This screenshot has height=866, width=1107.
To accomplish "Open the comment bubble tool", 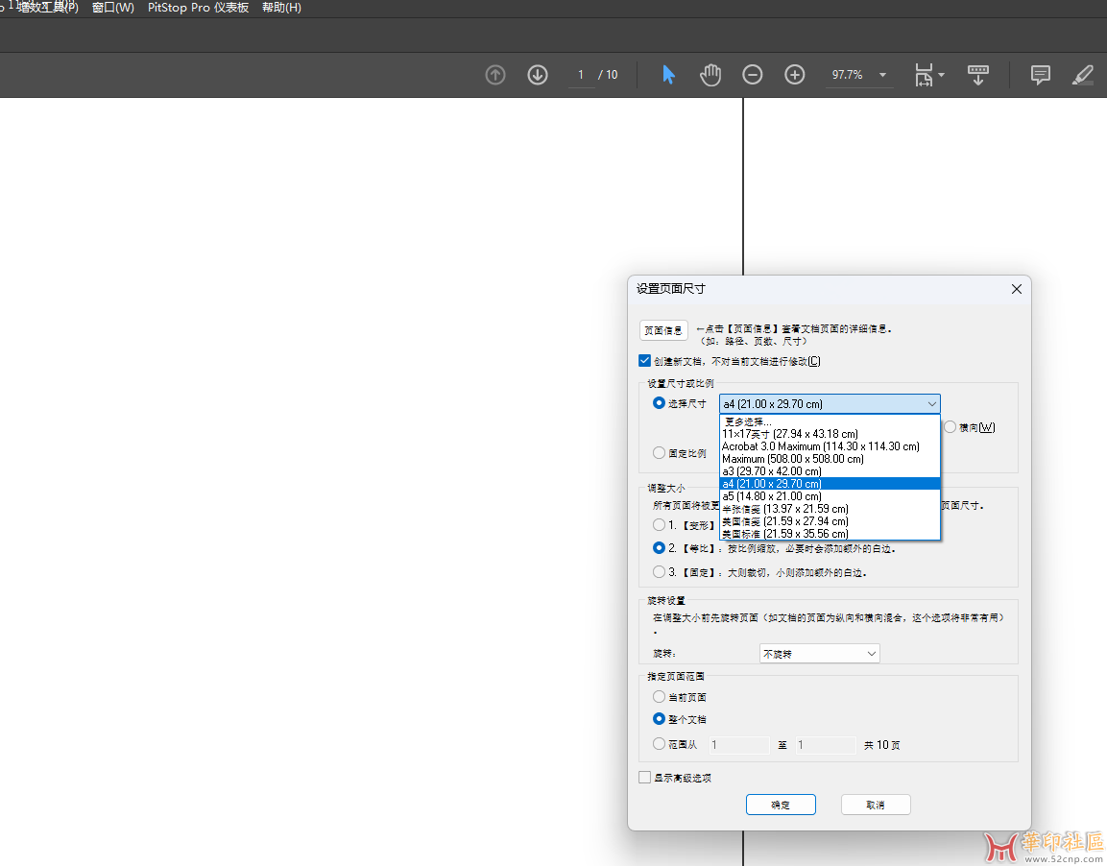I will 1040,75.
